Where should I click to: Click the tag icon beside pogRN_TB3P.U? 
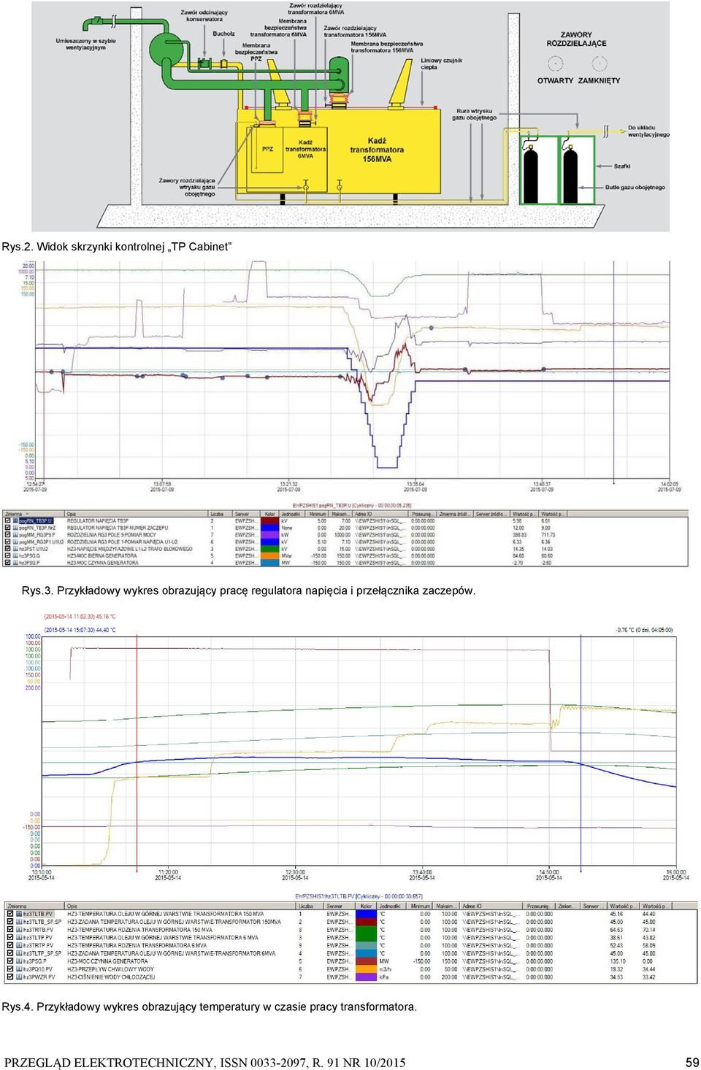click(x=15, y=520)
